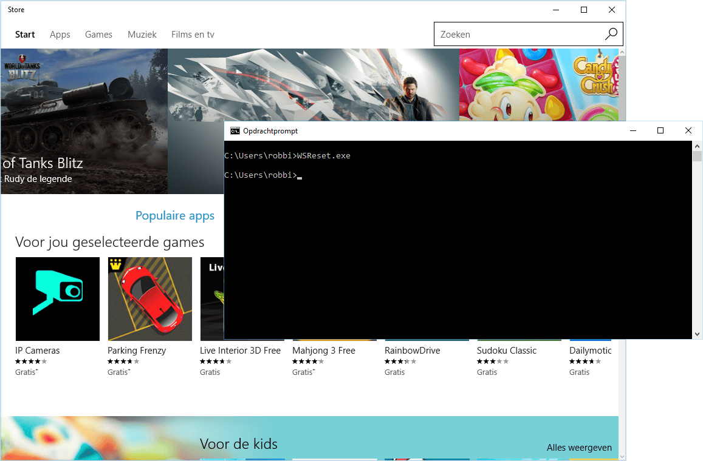Click the Dailymotion app title
Image resolution: width=703 pixels, height=461 pixels.
point(591,351)
